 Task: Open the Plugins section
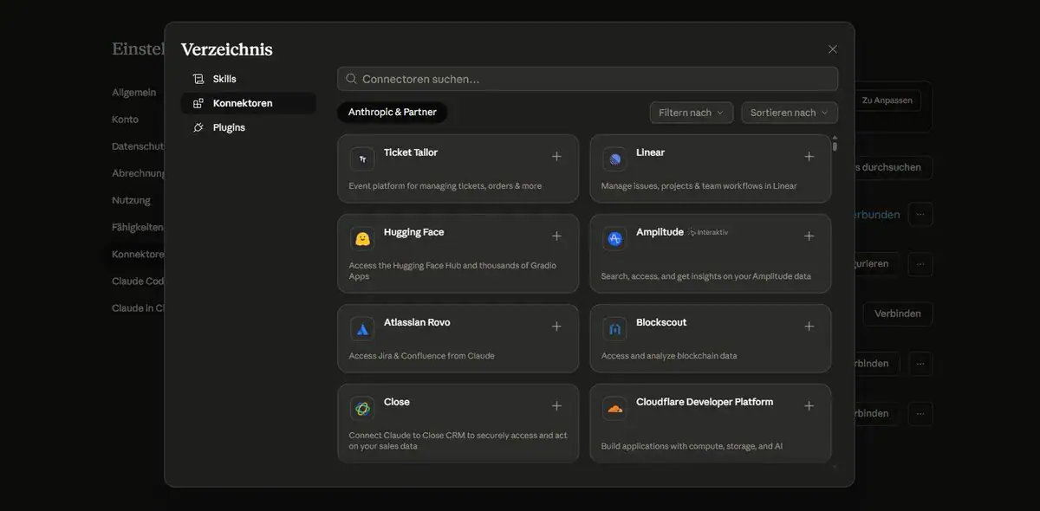(x=229, y=127)
